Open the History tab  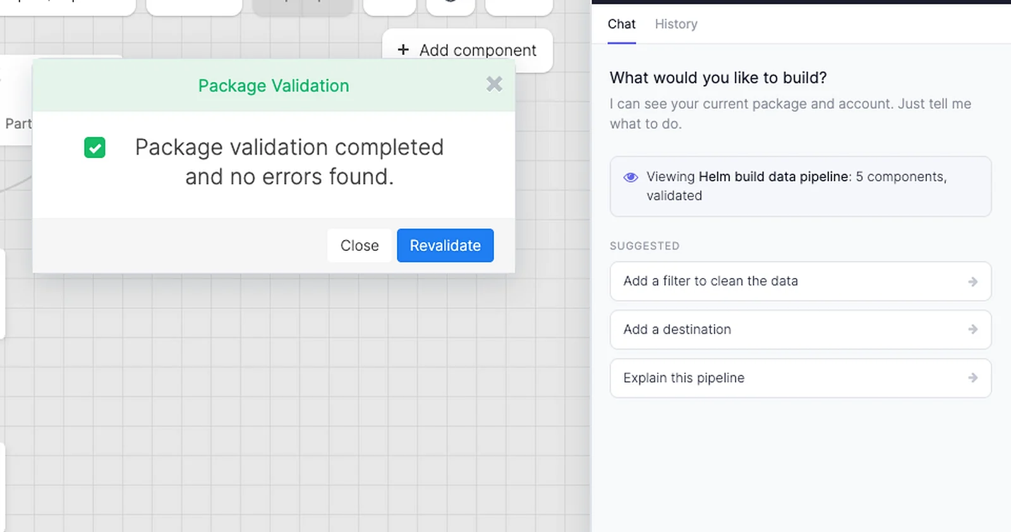click(x=676, y=24)
